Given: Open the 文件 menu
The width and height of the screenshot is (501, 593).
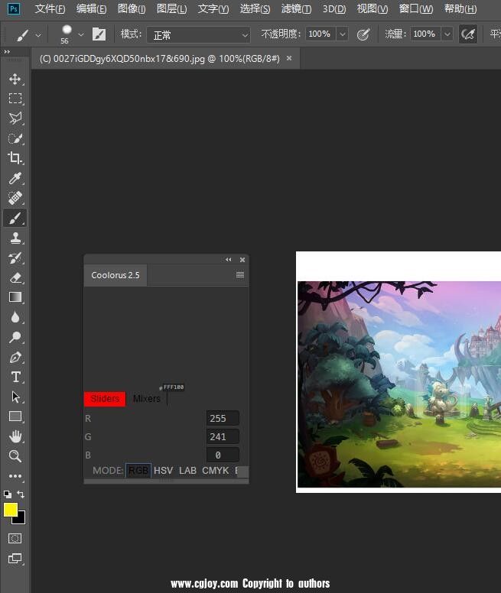Looking at the screenshot, I should coord(50,8).
